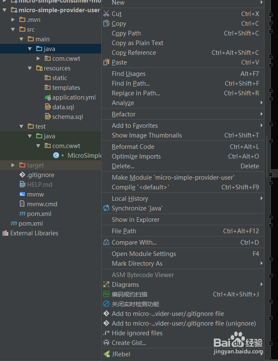278x361 pixels.
Task: Click the Cut scissors icon
Action: click(x=106, y=14)
